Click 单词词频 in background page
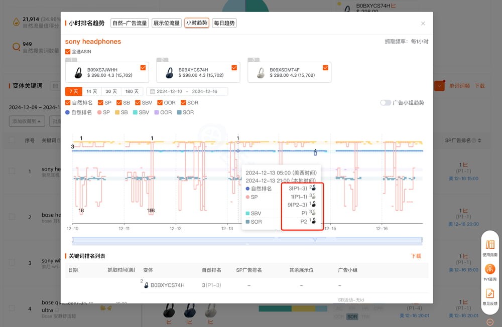Viewport: 502px width, 327px height. pos(459,86)
